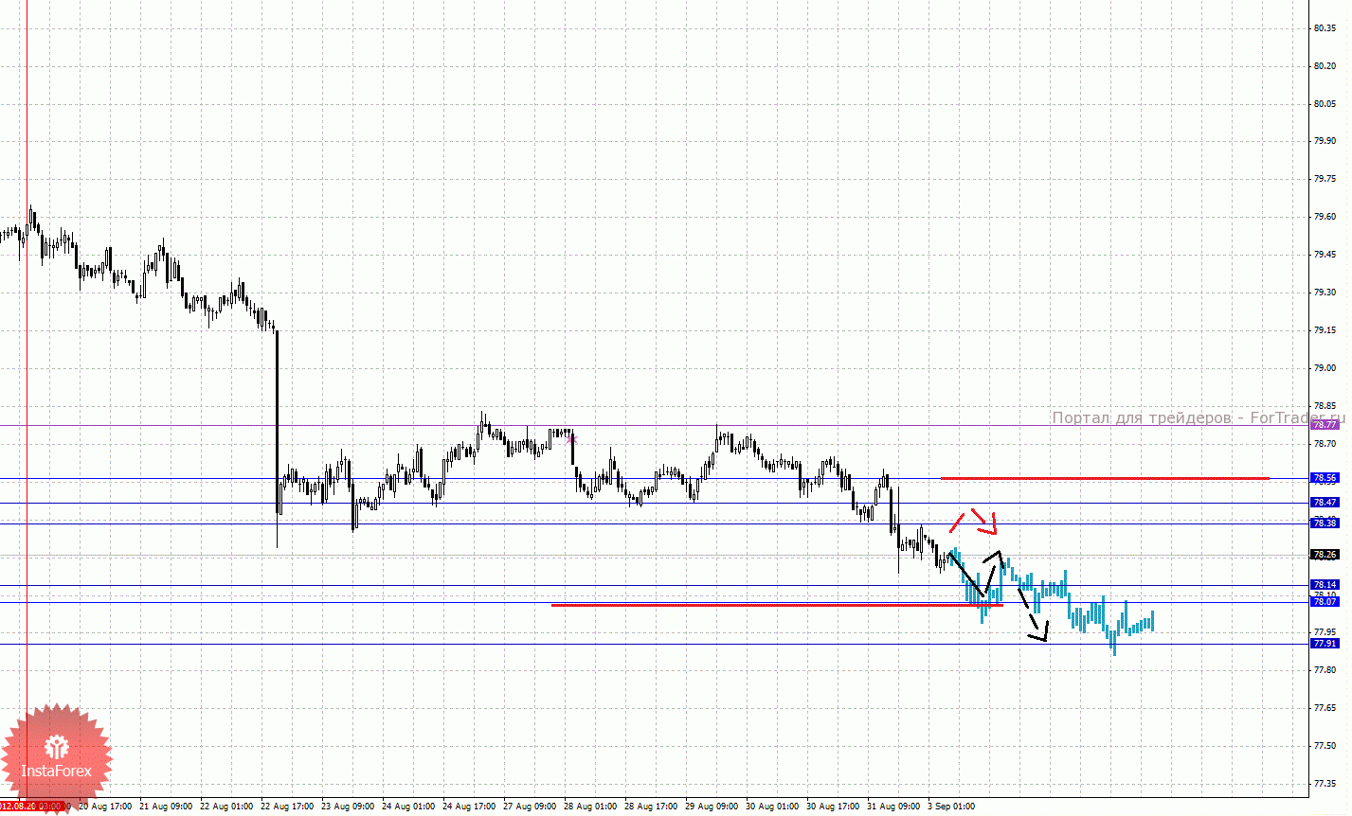Select the purple 78.77 price label
This screenshot has width=1352, height=816.
1325,425
